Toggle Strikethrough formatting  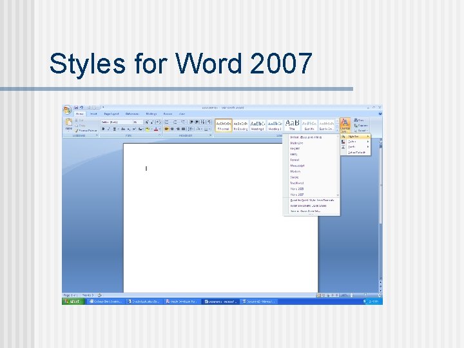123,129
